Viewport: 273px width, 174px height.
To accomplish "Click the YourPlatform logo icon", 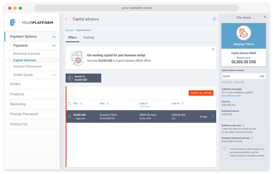I will tap(13, 22).
